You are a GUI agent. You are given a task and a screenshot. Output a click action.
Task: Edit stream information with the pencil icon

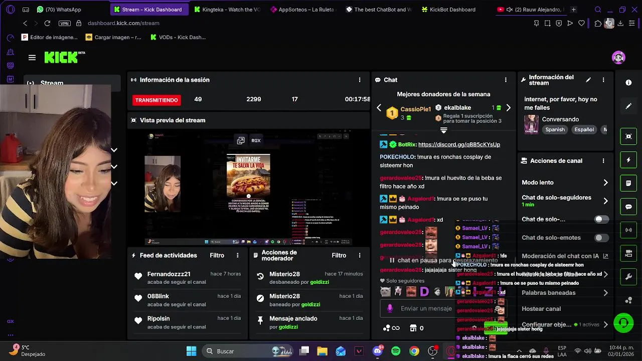[588, 80]
